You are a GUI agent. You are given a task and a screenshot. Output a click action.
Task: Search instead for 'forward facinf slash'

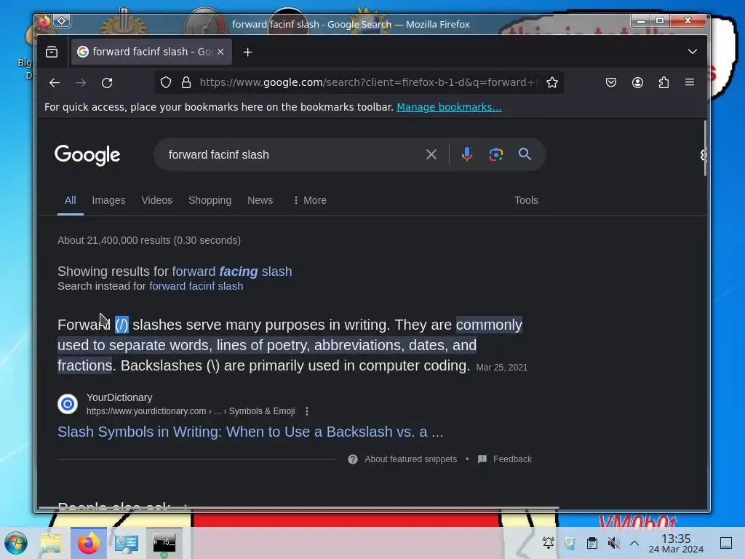[x=196, y=286]
